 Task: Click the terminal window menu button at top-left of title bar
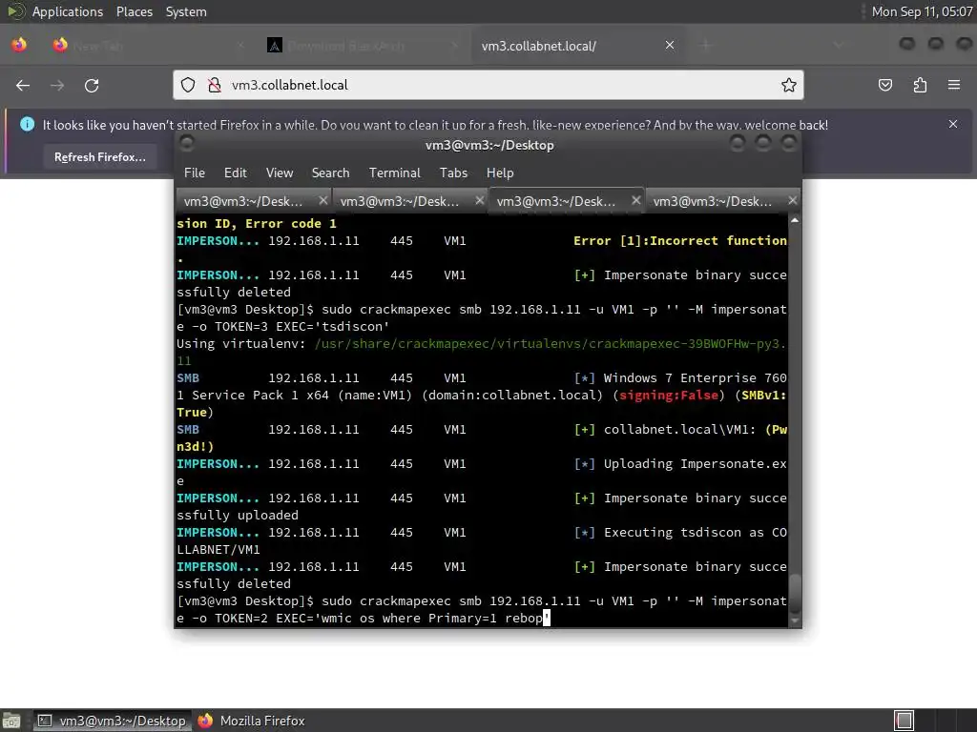point(186,144)
